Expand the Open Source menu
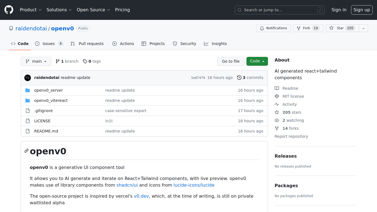The height and width of the screenshot is (212, 377). point(93,10)
